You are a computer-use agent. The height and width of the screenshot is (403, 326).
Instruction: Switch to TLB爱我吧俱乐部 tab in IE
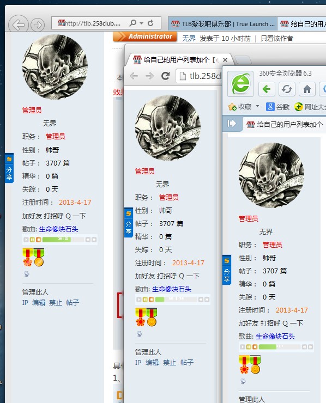pos(223,24)
